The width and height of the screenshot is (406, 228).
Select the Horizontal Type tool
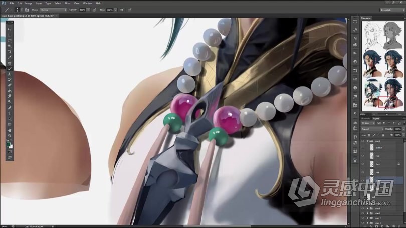coord(10,113)
